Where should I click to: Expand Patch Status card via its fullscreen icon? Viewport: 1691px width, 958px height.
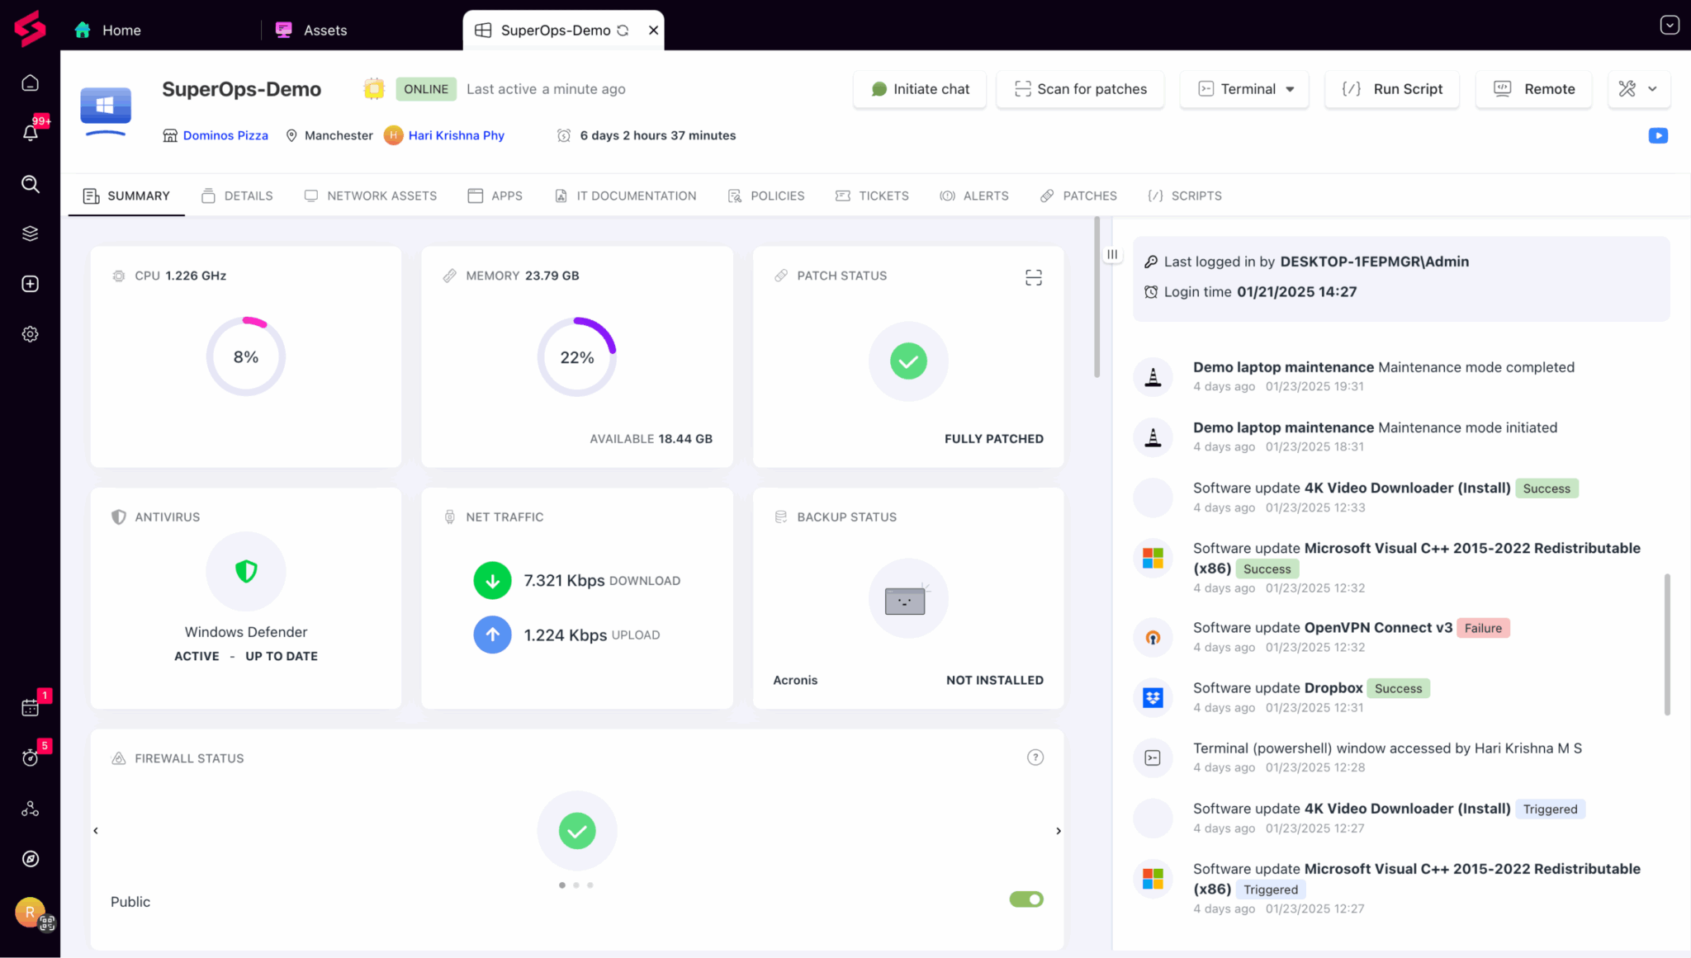coord(1033,278)
